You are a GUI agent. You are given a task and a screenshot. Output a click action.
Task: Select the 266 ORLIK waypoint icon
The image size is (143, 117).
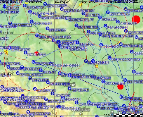point(100,18)
